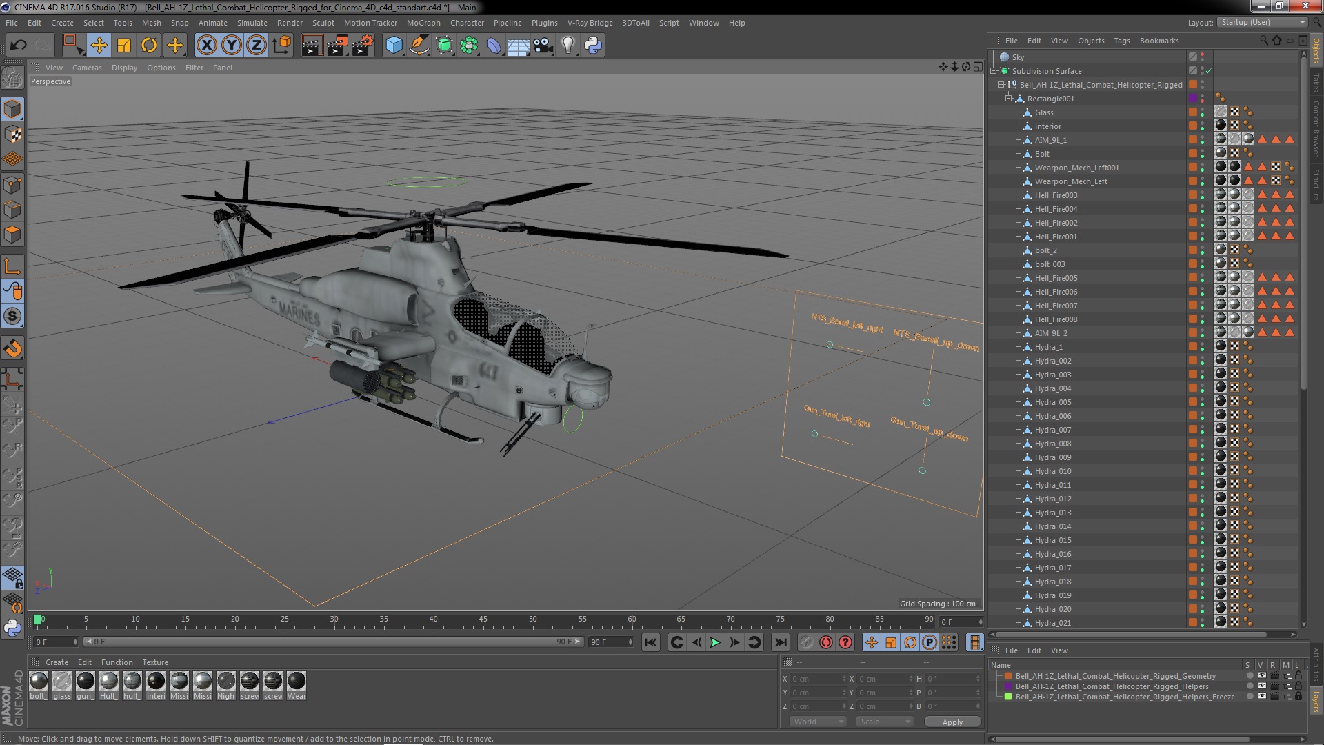Screen dimensions: 1324x745
Task: Toggle the Z axis lock
Action: point(257,46)
